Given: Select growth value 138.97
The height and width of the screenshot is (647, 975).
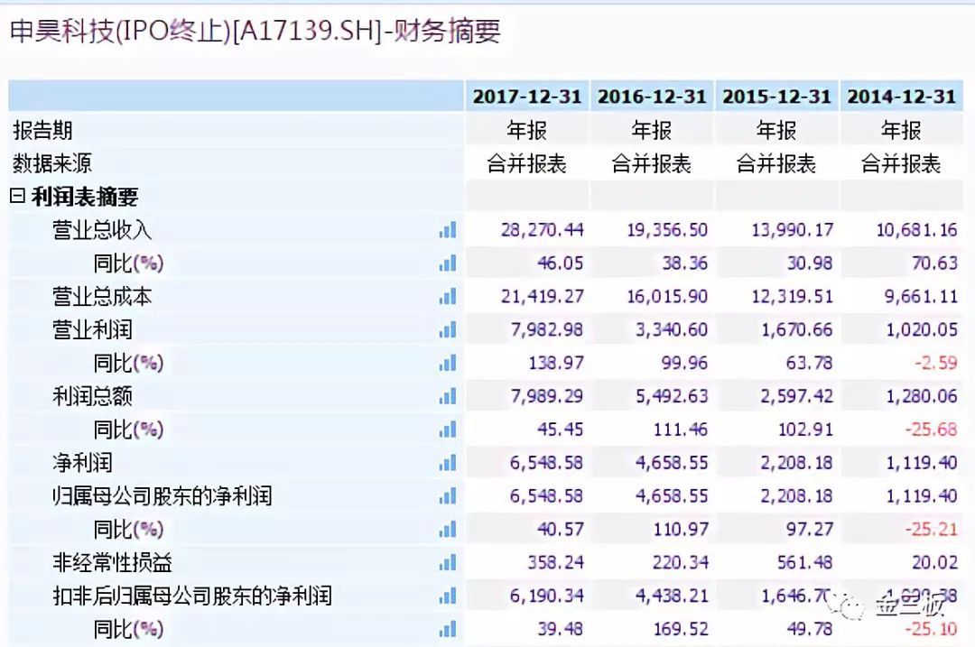Looking at the screenshot, I should 556,363.
